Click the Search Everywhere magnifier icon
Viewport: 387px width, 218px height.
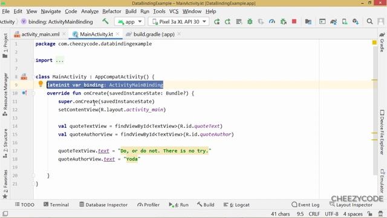click(x=369, y=22)
